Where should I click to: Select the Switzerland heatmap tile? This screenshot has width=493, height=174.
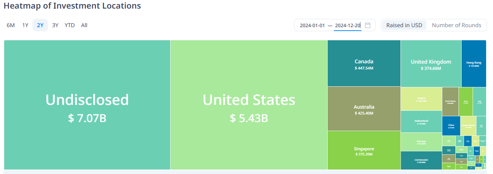click(x=421, y=122)
